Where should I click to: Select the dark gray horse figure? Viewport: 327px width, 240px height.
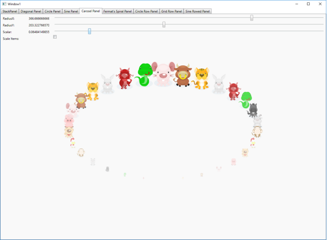(x=253, y=110)
